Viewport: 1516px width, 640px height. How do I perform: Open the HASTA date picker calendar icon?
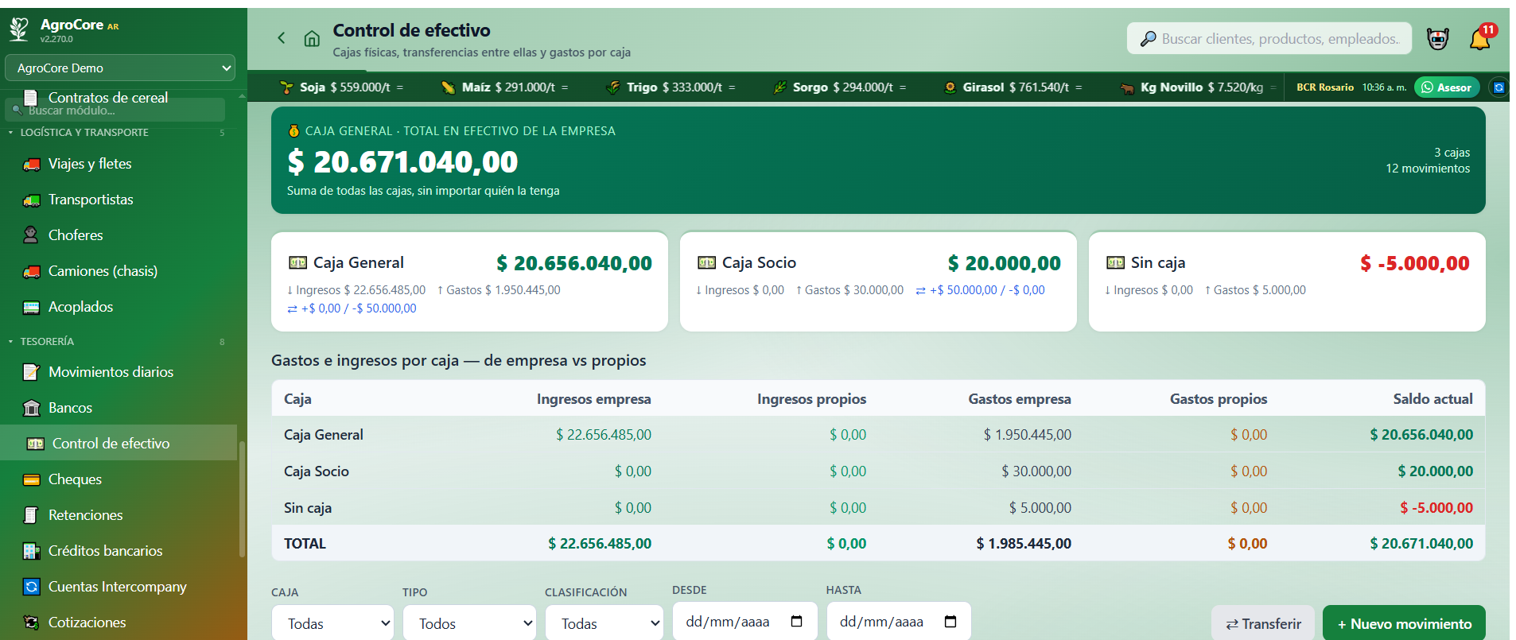(950, 622)
